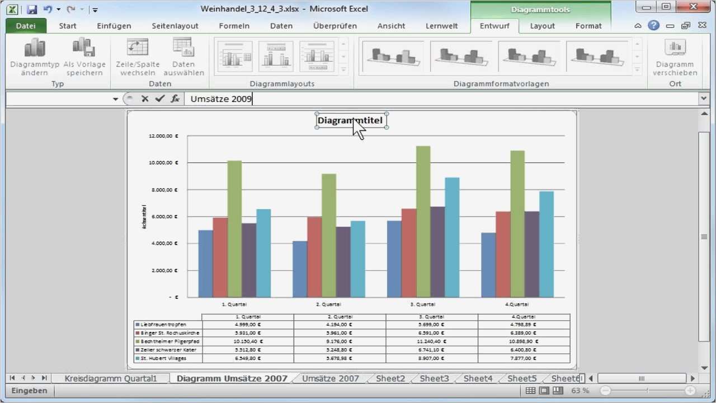Confirm formula bar entry with the checkmark
This screenshot has width=716, height=403.
pyautogui.click(x=160, y=99)
